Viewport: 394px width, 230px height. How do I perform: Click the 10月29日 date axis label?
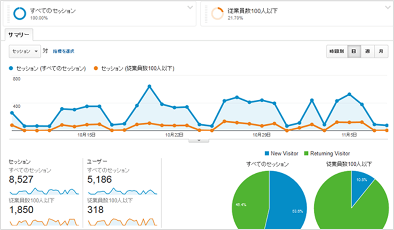click(261, 135)
